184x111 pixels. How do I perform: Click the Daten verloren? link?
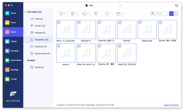(171, 105)
